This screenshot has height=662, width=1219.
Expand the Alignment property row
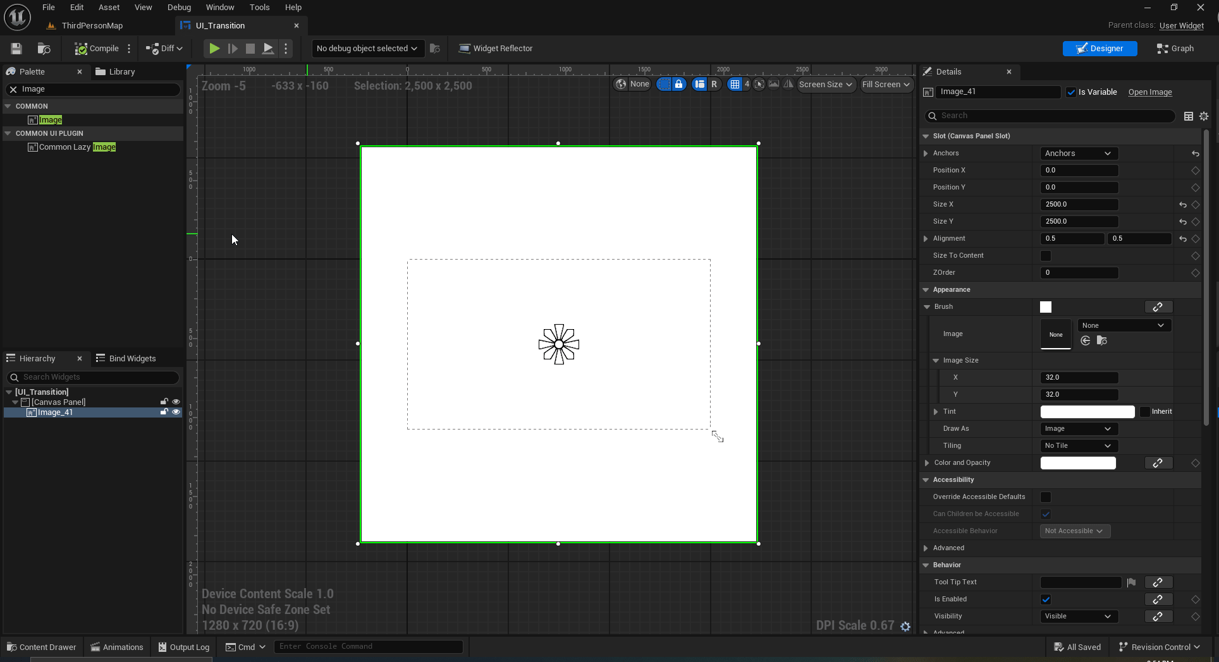926,239
